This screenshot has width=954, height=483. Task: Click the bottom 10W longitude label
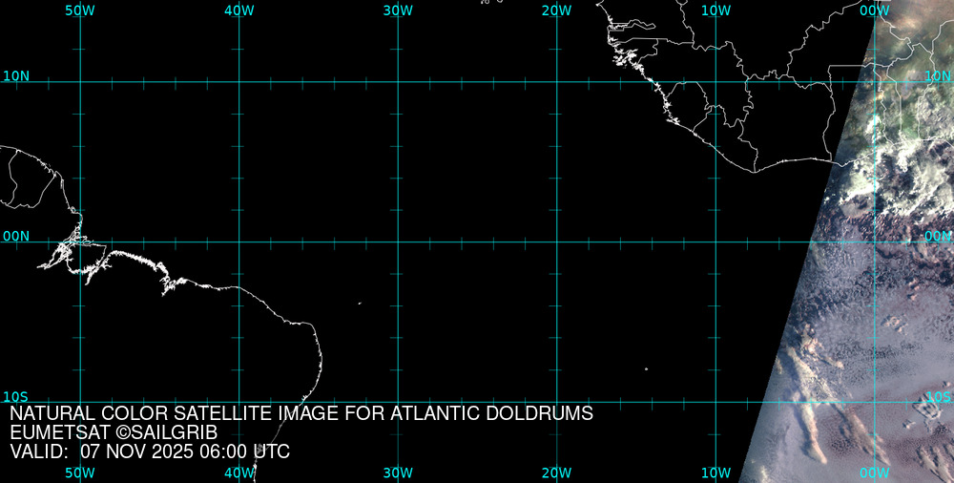tap(715, 472)
